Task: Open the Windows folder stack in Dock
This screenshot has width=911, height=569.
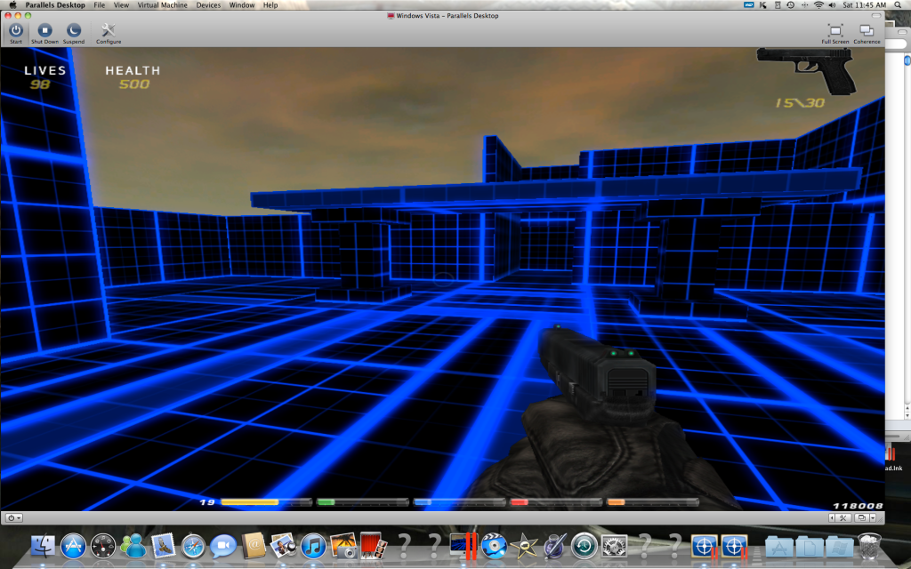Action: pyautogui.click(x=840, y=547)
